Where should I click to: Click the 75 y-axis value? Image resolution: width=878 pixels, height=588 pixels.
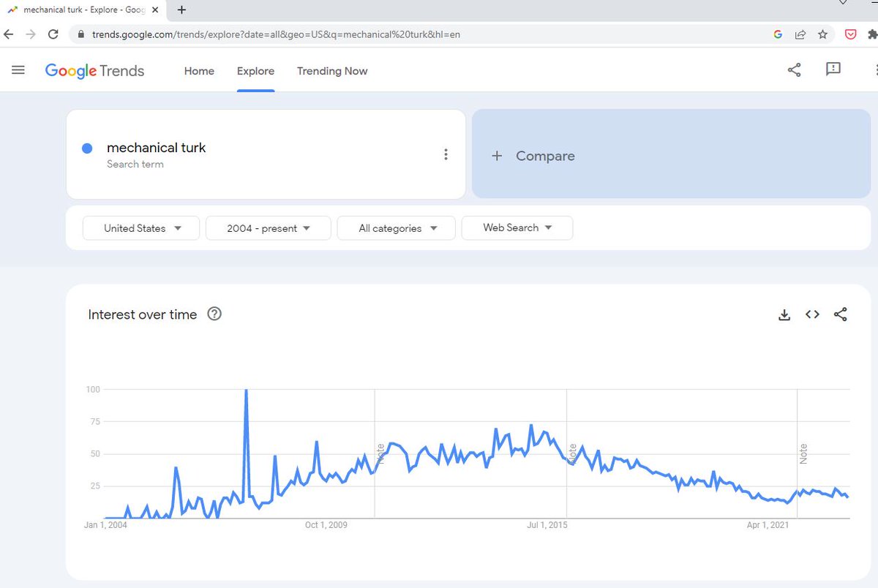click(94, 422)
